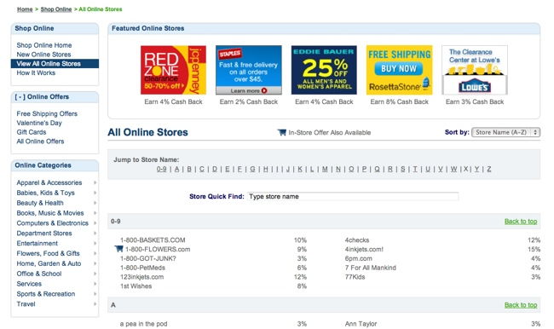
Task: Expand the Entertainment category arrow
Action: pos(95,244)
